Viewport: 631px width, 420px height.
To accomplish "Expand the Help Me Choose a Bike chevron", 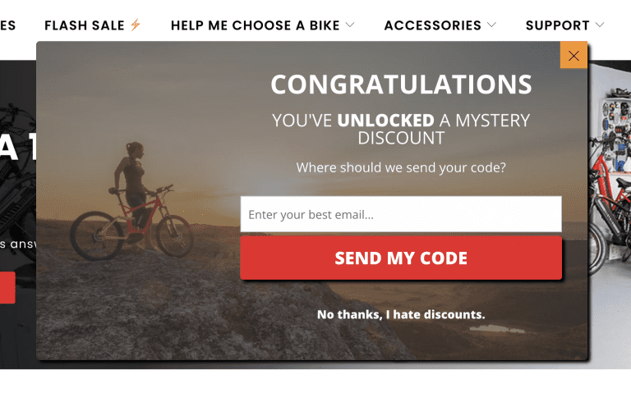I will (x=350, y=25).
